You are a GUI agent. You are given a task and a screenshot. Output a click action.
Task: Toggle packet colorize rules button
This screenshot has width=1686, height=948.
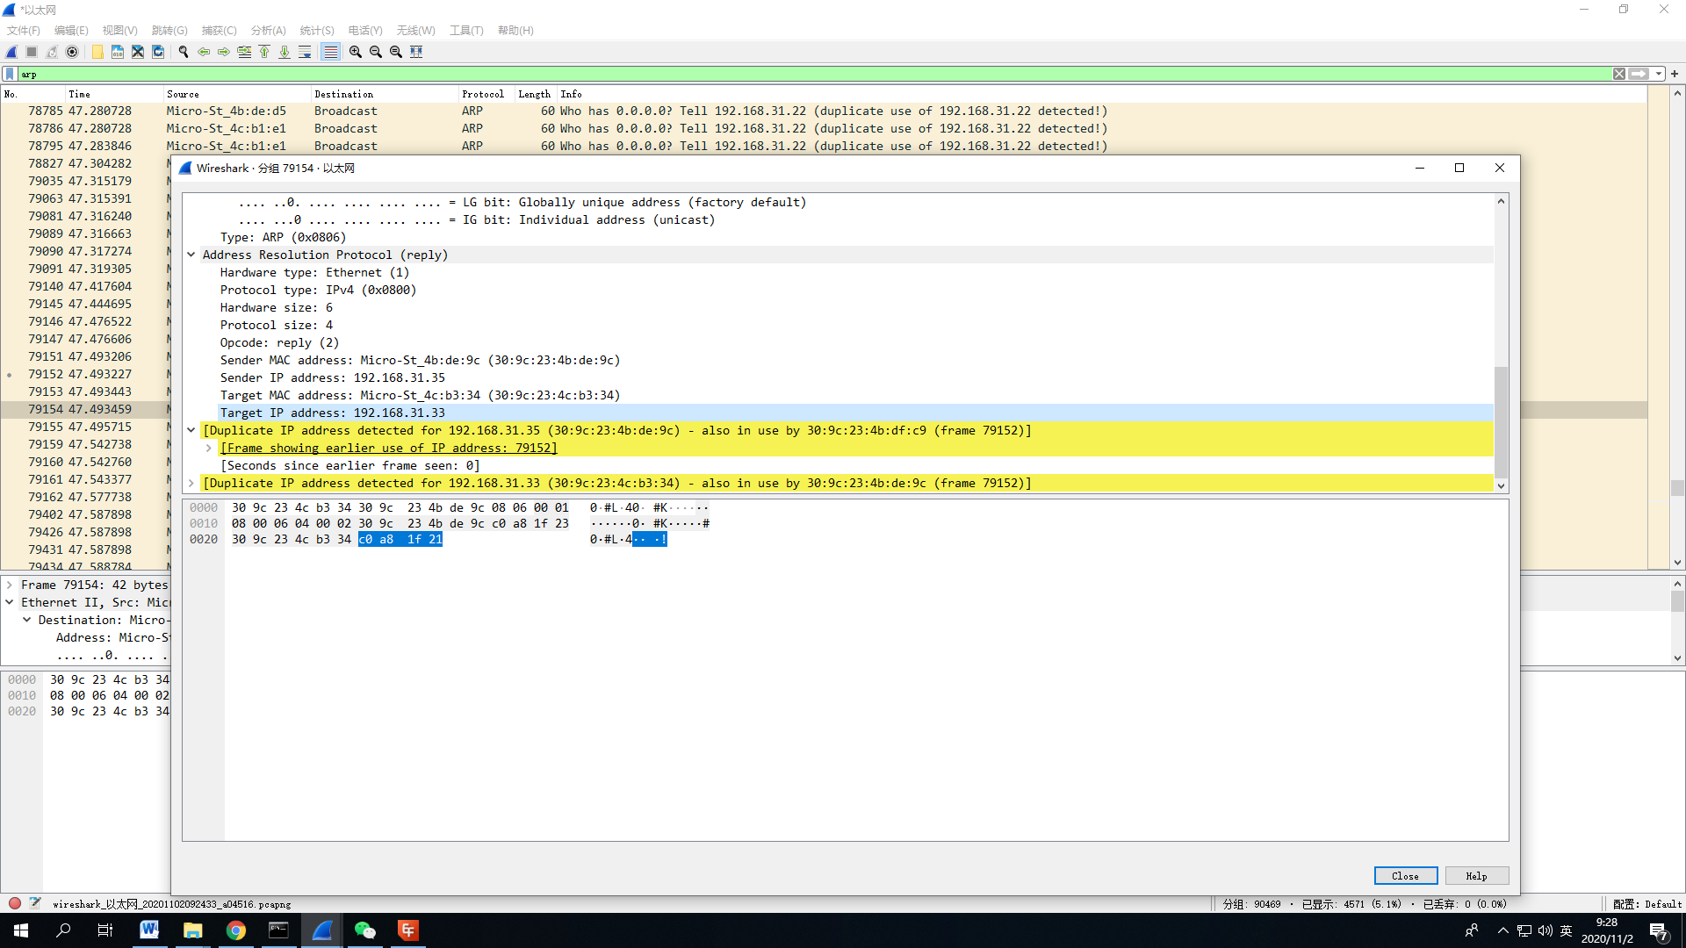[330, 52]
